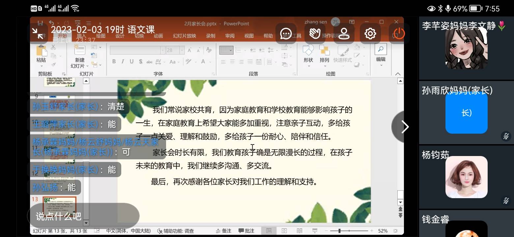Click the zoom slider handle in status bar

[x=339, y=231]
